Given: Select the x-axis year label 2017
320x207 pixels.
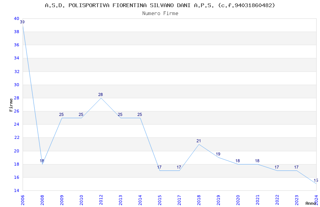Looking at the screenshot, I should pyautogui.click(x=179, y=200).
